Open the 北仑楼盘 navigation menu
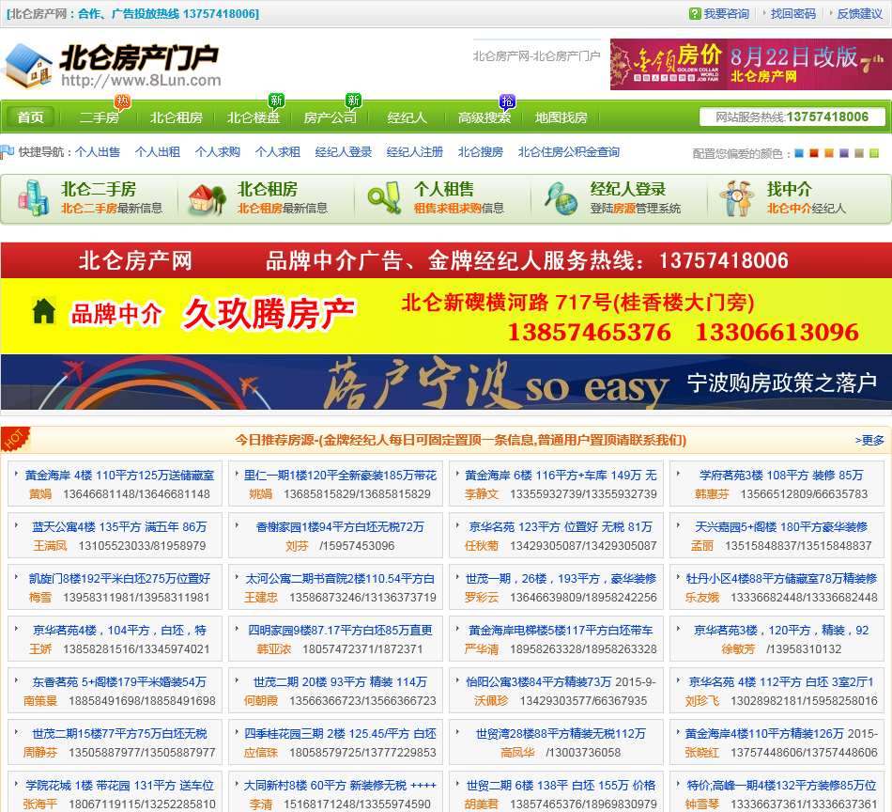892x812 pixels. pos(254,117)
